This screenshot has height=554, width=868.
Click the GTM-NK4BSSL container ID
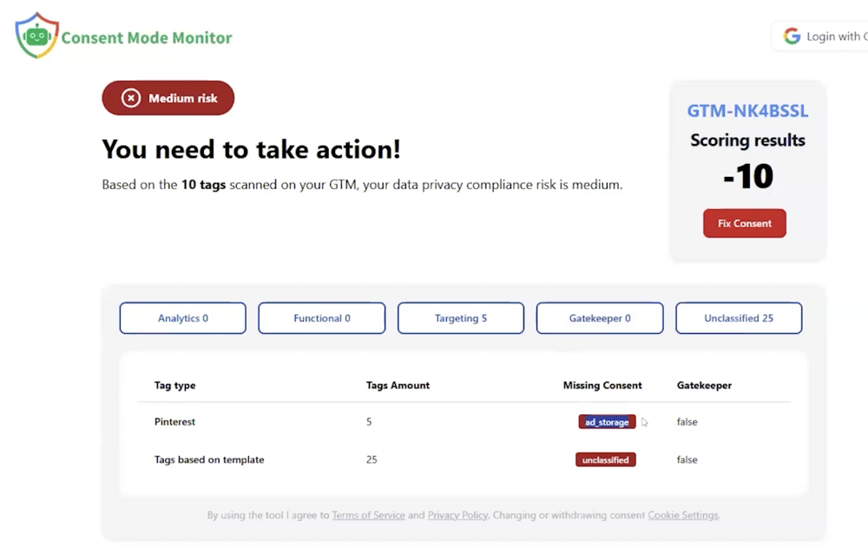747,111
